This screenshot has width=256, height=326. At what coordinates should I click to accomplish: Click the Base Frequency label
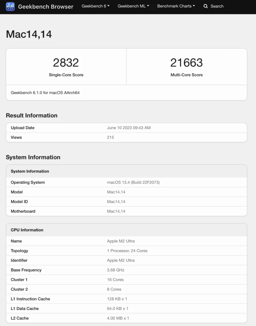[x=26, y=270]
